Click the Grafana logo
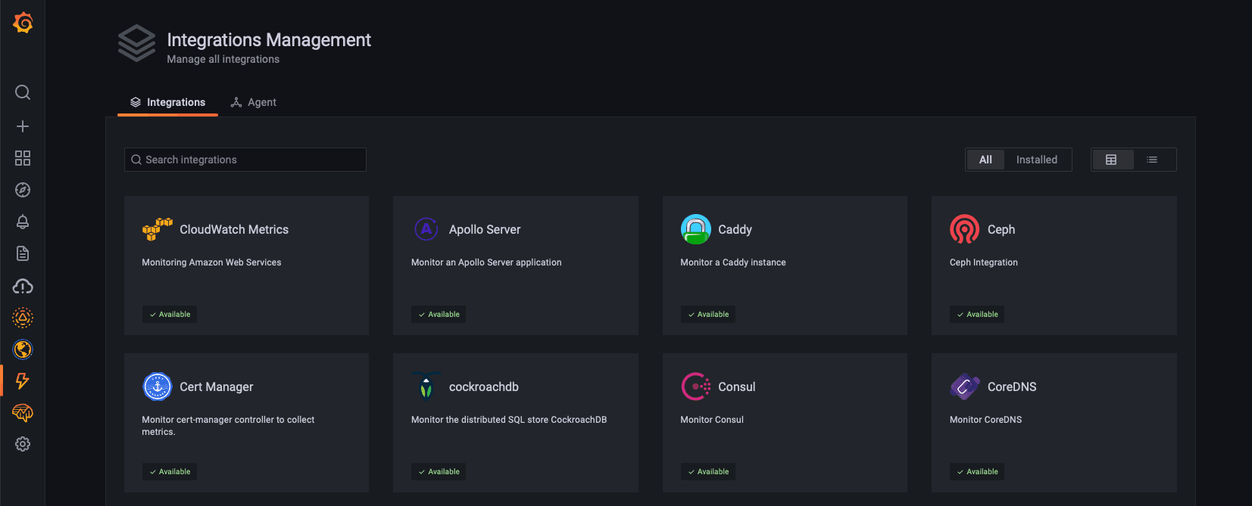Viewport: 1252px width, 506px height. (23, 23)
